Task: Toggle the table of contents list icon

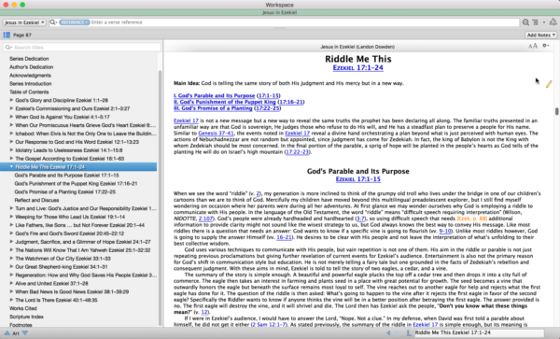Action: [7, 35]
